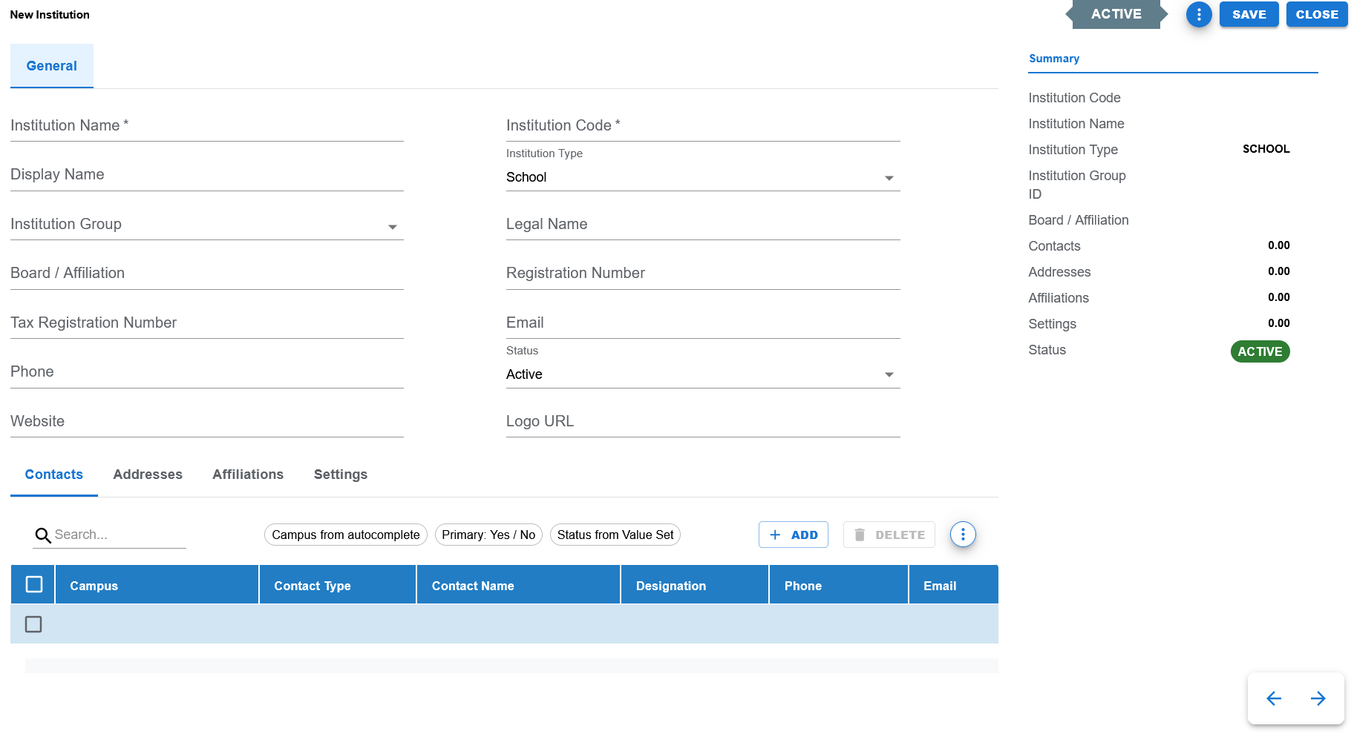Viewport: 1354px width, 734px height.
Task: Click into the Legal Name field
Action: coord(703,225)
